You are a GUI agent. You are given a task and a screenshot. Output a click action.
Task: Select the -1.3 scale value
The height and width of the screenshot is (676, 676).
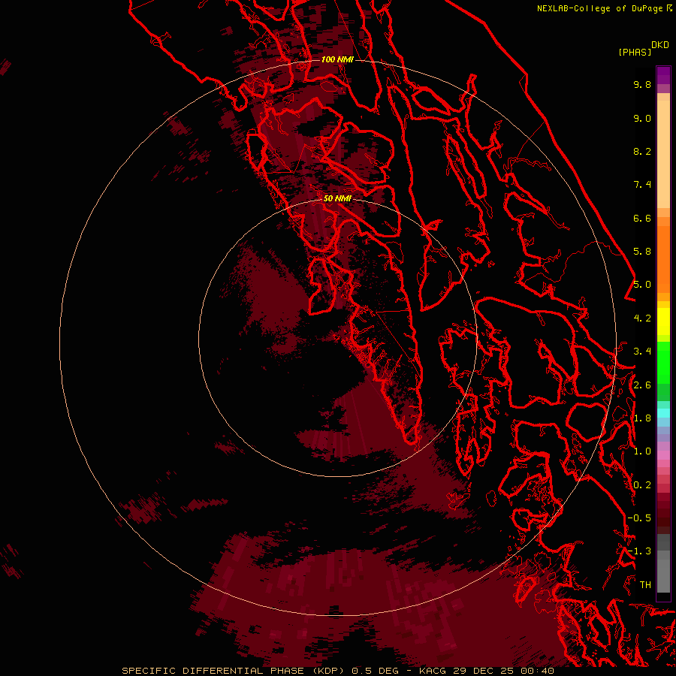[x=639, y=551]
